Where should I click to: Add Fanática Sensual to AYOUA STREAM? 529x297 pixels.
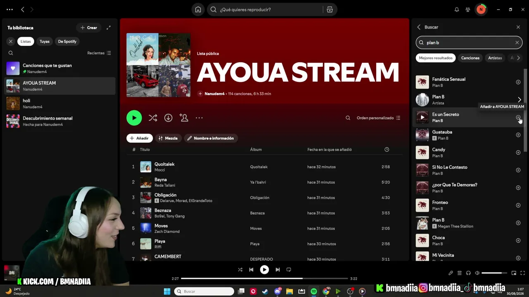point(518,82)
